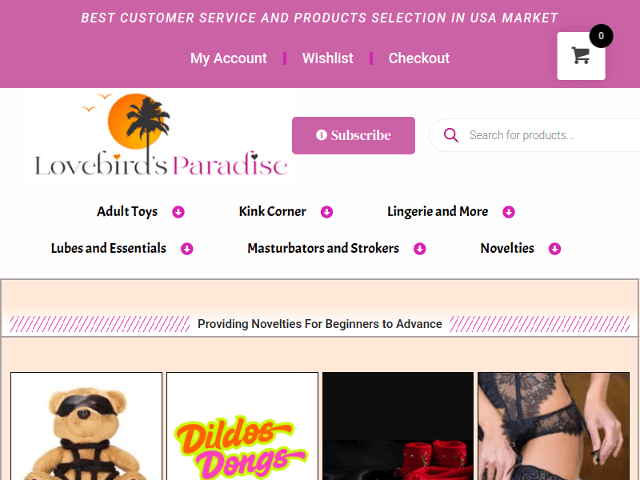Open the shopping cart icon
640x480 pixels.
pyautogui.click(x=581, y=55)
